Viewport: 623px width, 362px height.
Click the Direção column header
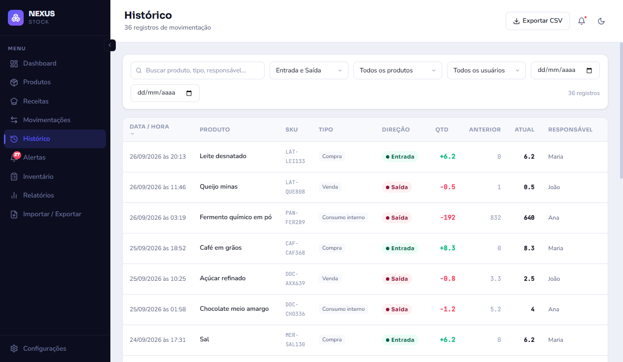click(396, 130)
